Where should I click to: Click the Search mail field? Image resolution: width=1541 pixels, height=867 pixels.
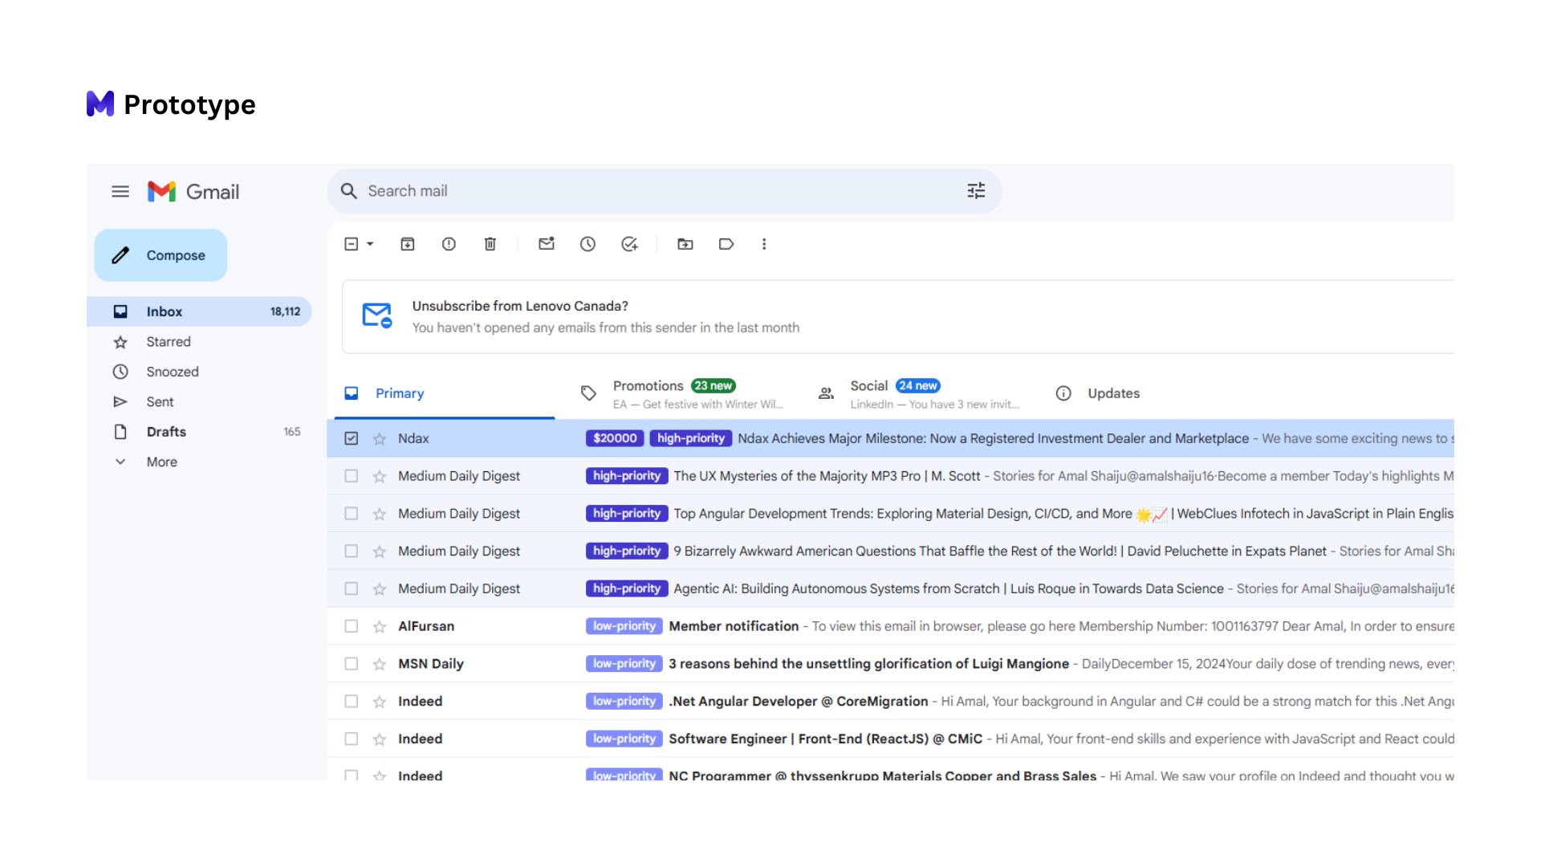[x=642, y=191]
